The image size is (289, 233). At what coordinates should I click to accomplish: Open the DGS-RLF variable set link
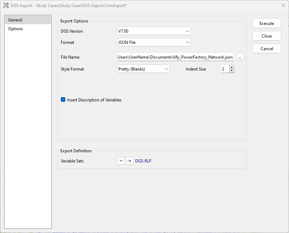(x=143, y=161)
